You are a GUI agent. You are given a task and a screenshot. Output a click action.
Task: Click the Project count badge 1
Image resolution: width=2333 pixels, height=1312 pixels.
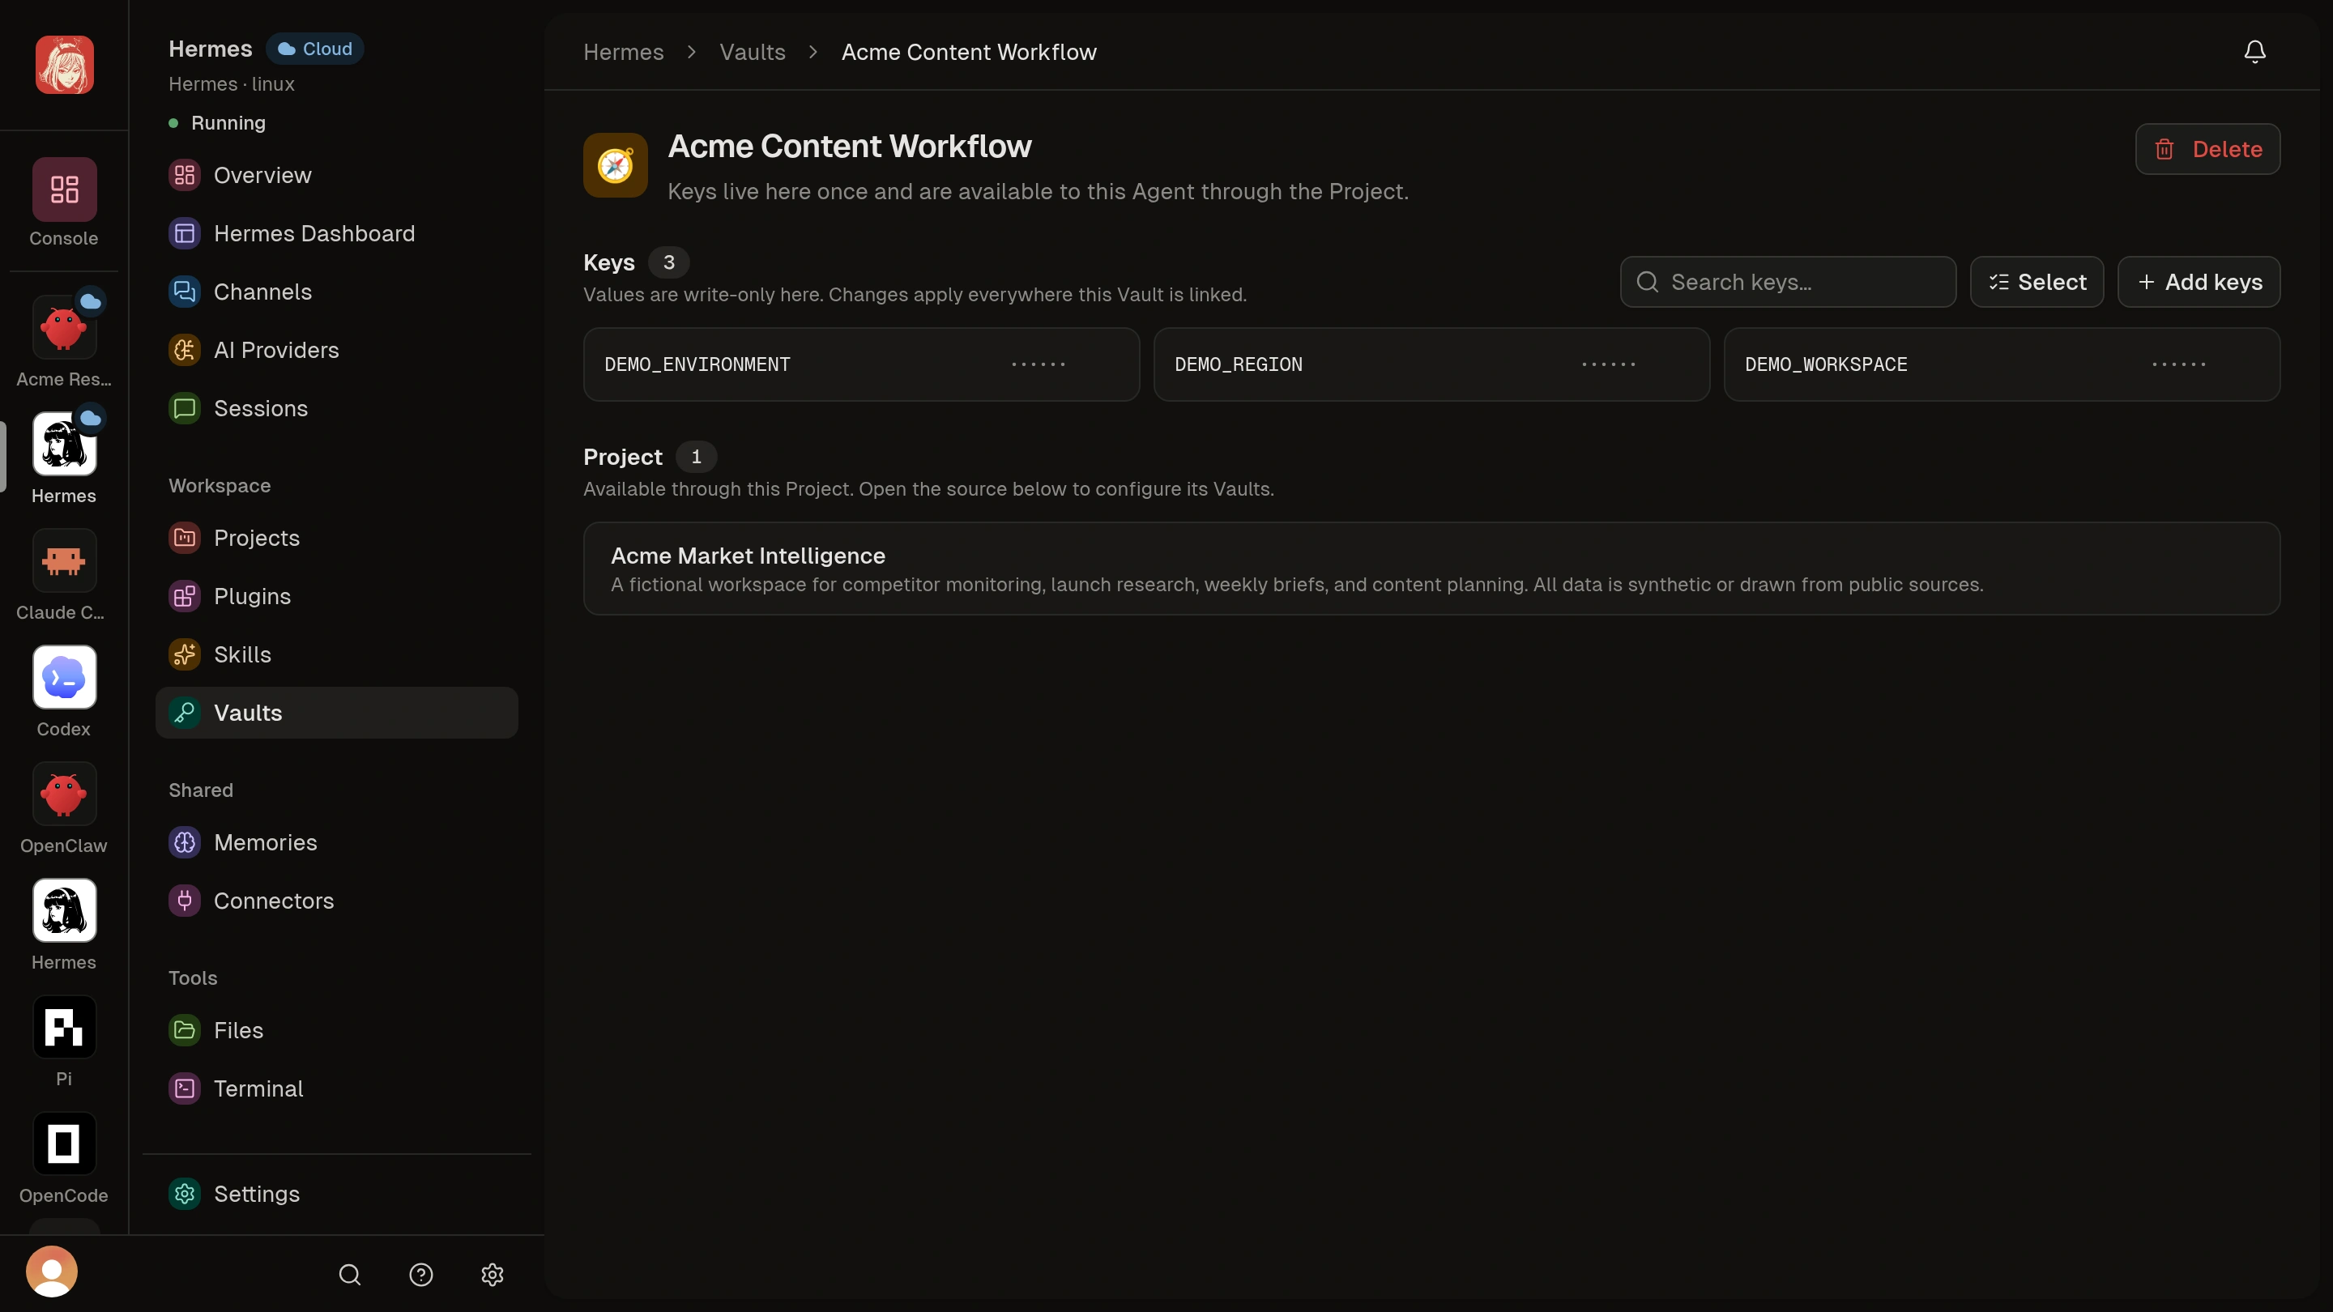[696, 456]
